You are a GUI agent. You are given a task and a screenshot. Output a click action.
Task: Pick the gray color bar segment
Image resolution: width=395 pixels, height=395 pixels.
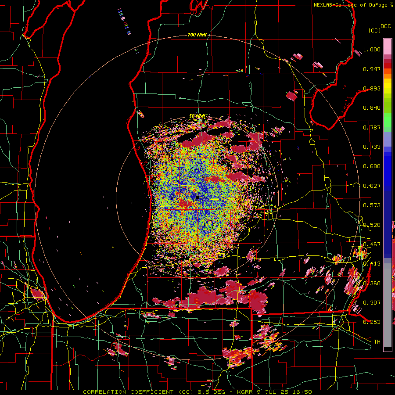pyautogui.click(x=388, y=305)
